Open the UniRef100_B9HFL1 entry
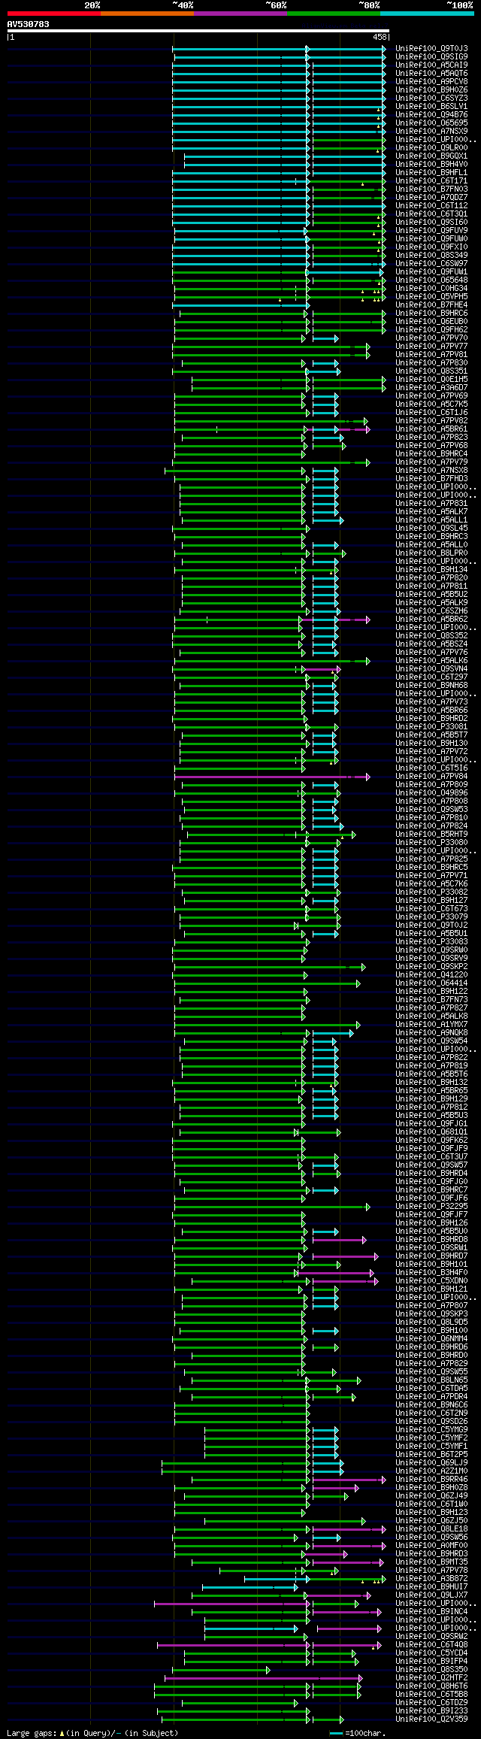Image resolution: width=481 pixels, height=1739 pixels. 431,172
